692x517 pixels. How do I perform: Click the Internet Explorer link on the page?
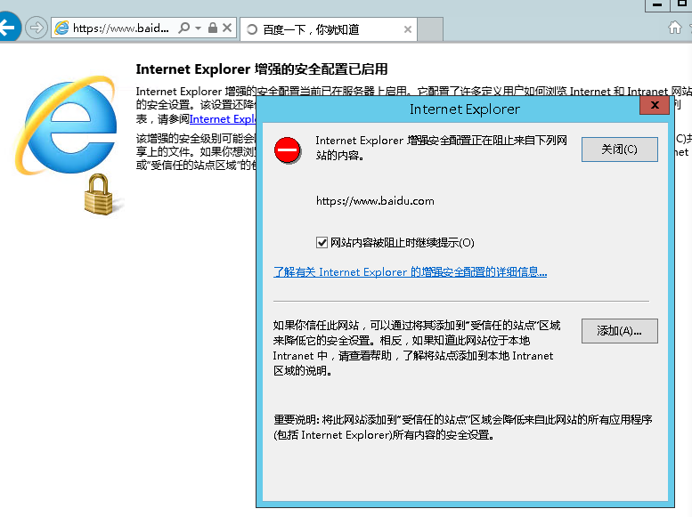223,119
